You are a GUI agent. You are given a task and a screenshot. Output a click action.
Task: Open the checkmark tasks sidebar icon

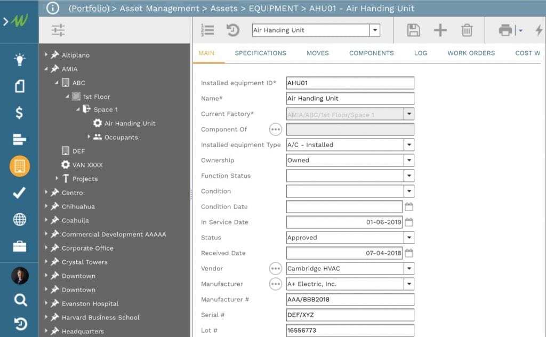pos(20,192)
